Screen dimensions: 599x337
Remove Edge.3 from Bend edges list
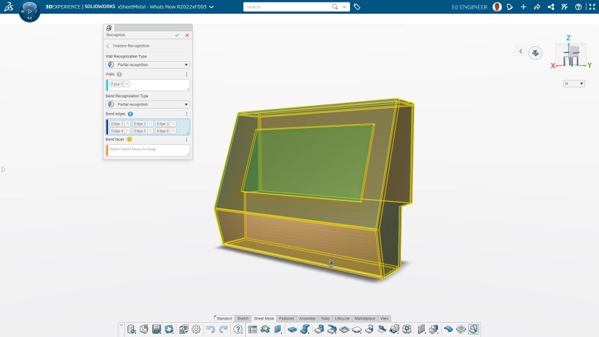pos(173,124)
